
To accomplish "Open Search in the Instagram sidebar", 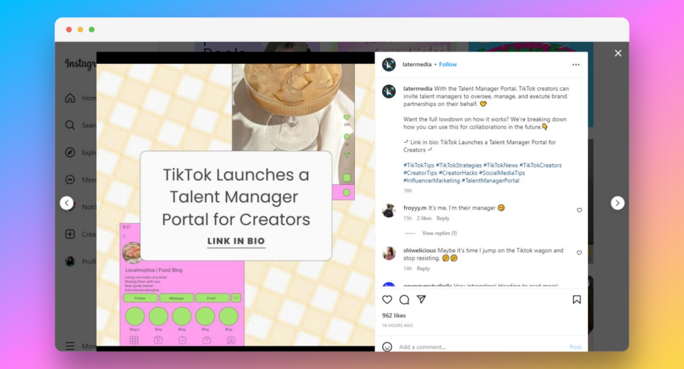I will coord(70,125).
